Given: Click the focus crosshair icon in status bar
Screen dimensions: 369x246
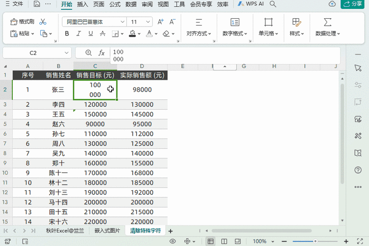Looking at the screenshot, I should [187, 241].
